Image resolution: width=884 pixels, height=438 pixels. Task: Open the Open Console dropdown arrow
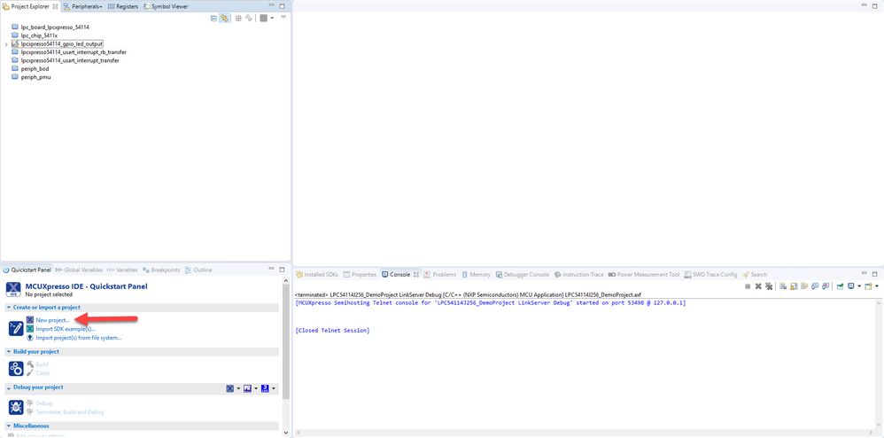tap(877, 286)
